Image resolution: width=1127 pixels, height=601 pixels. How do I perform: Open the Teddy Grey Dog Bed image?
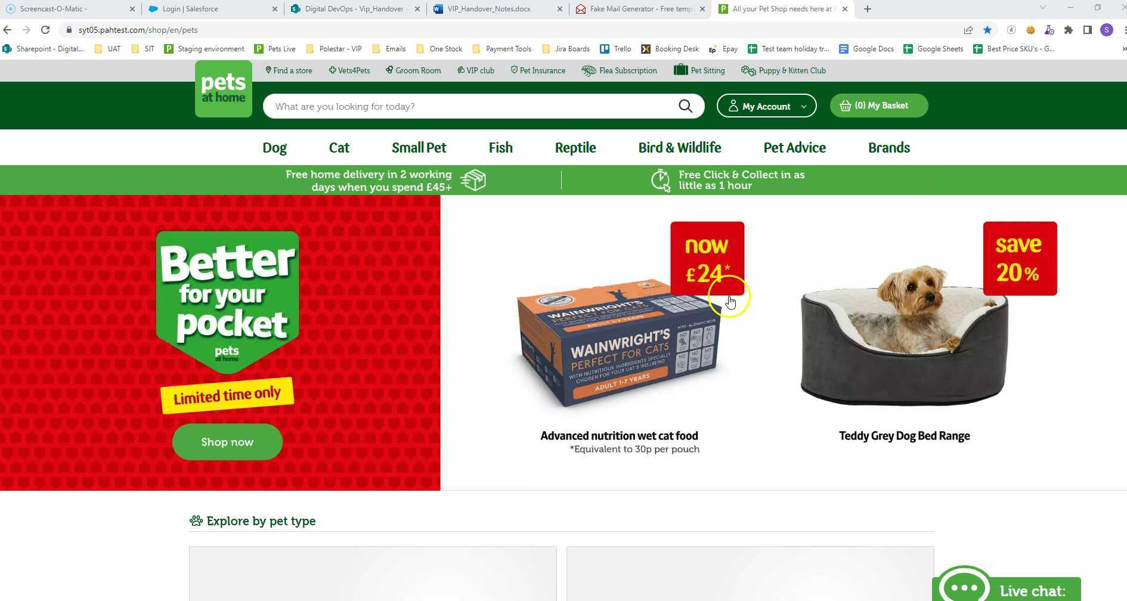pos(903,334)
